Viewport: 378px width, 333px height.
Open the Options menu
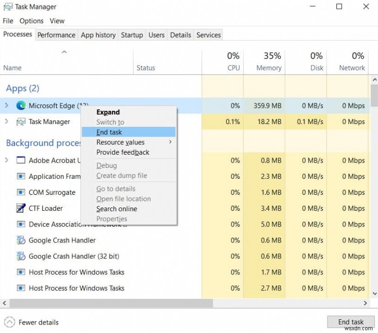pyautogui.click(x=31, y=21)
